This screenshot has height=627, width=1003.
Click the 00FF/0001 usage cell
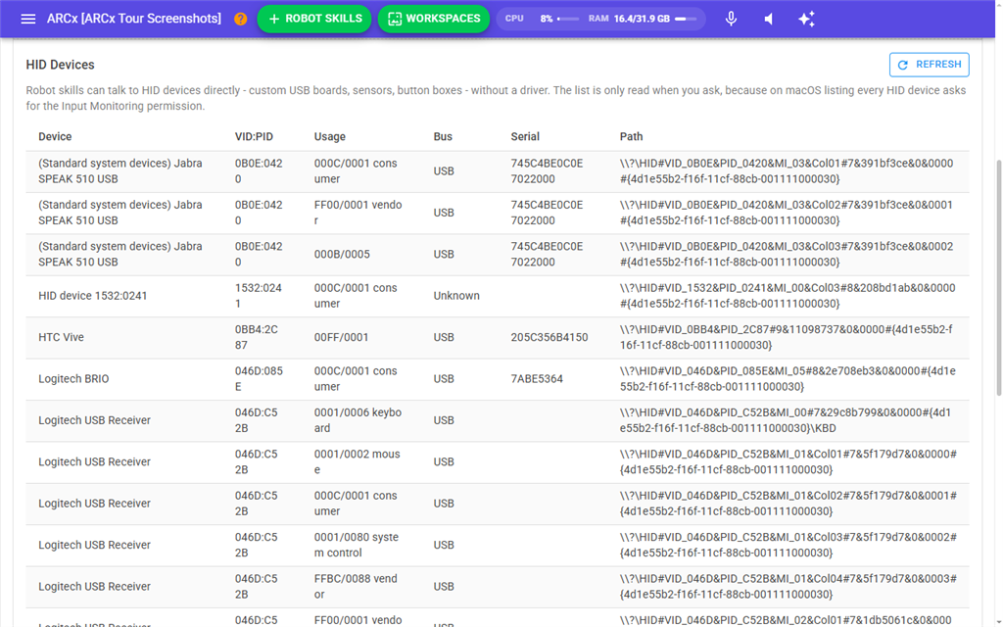click(x=341, y=337)
